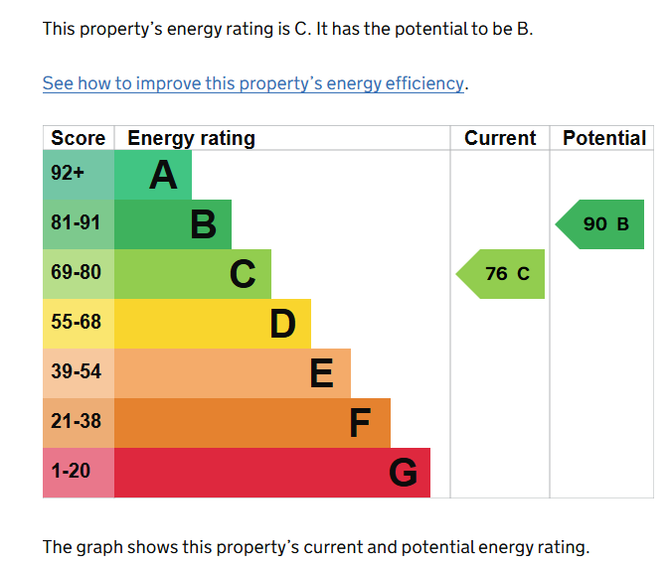The height and width of the screenshot is (566, 670).
Task: Click the 1-20 score cell
Action: click(79, 473)
